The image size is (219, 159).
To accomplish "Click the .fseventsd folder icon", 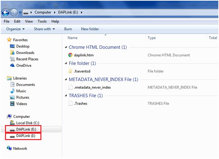I will click(x=70, y=71).
